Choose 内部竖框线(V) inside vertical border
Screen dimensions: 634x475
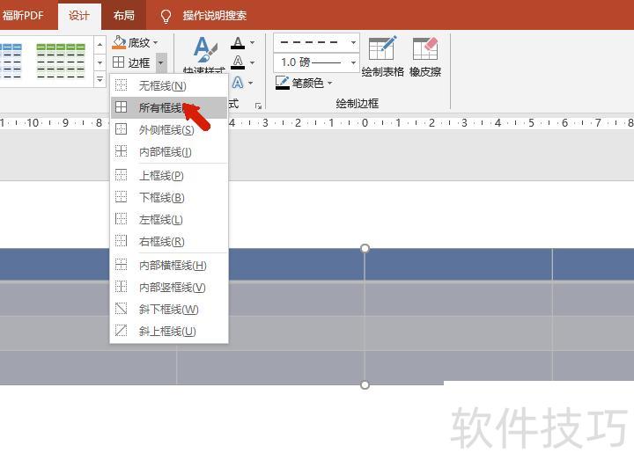click(169, 287)
